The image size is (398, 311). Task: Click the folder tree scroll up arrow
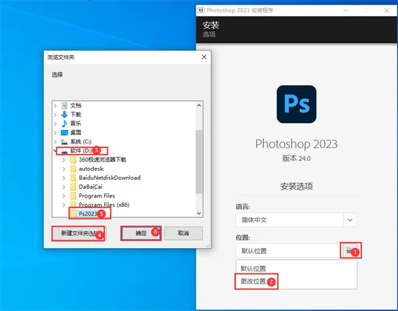199,105
